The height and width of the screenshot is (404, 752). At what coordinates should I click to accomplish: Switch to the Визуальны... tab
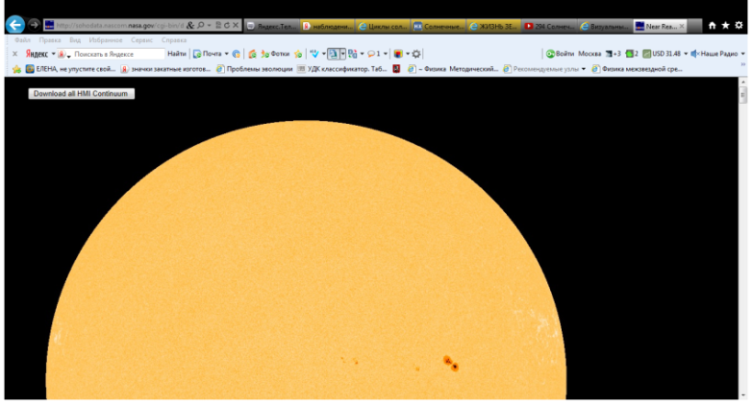(x=604, y=26)
